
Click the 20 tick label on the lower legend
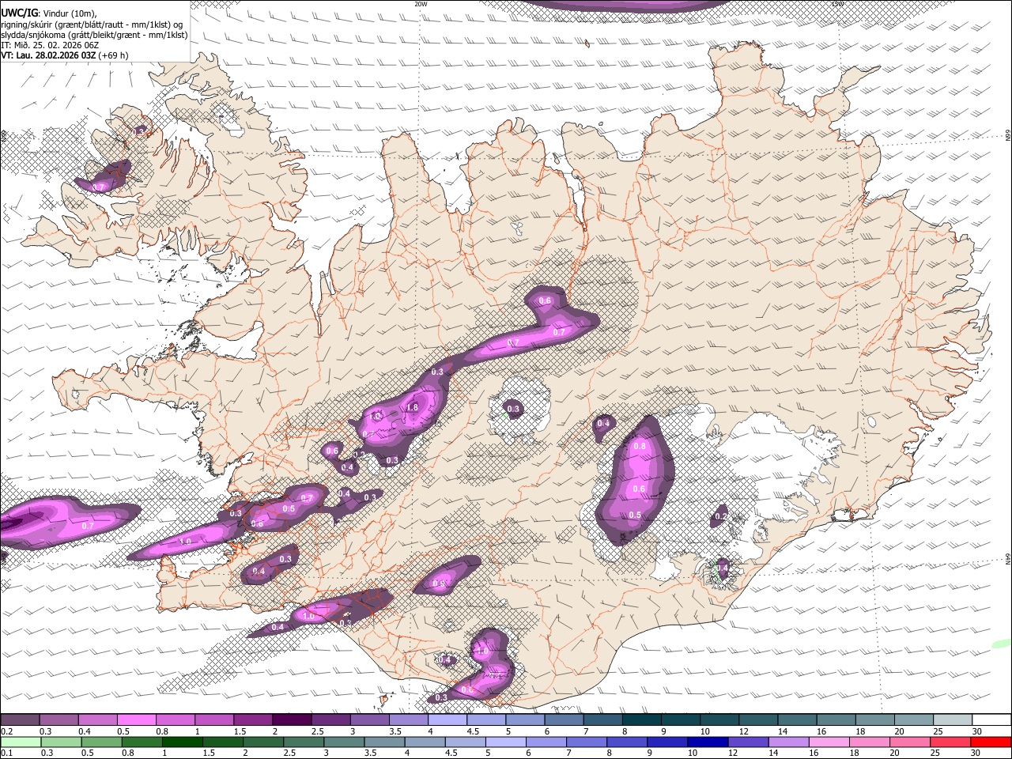tap(895, 753)
